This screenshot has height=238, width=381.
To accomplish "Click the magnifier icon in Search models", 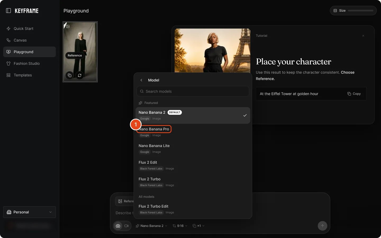I will pyautogui.click(x=142, y=91).
